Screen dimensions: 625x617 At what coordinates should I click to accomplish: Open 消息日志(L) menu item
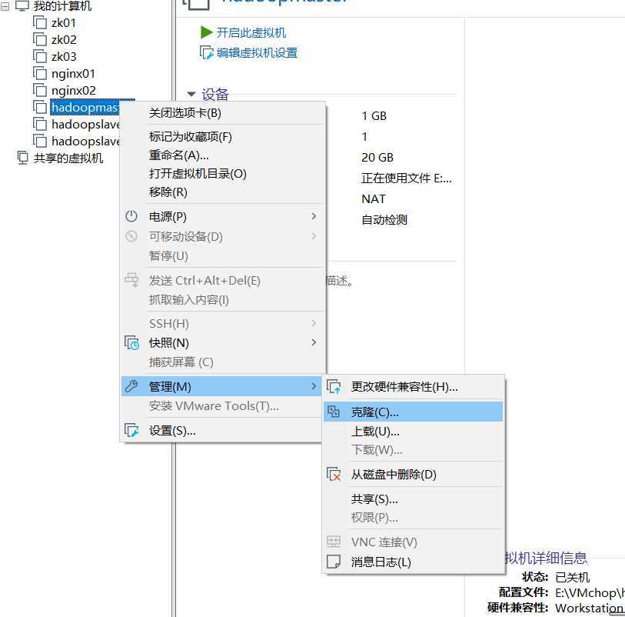[x=413, y=562]
